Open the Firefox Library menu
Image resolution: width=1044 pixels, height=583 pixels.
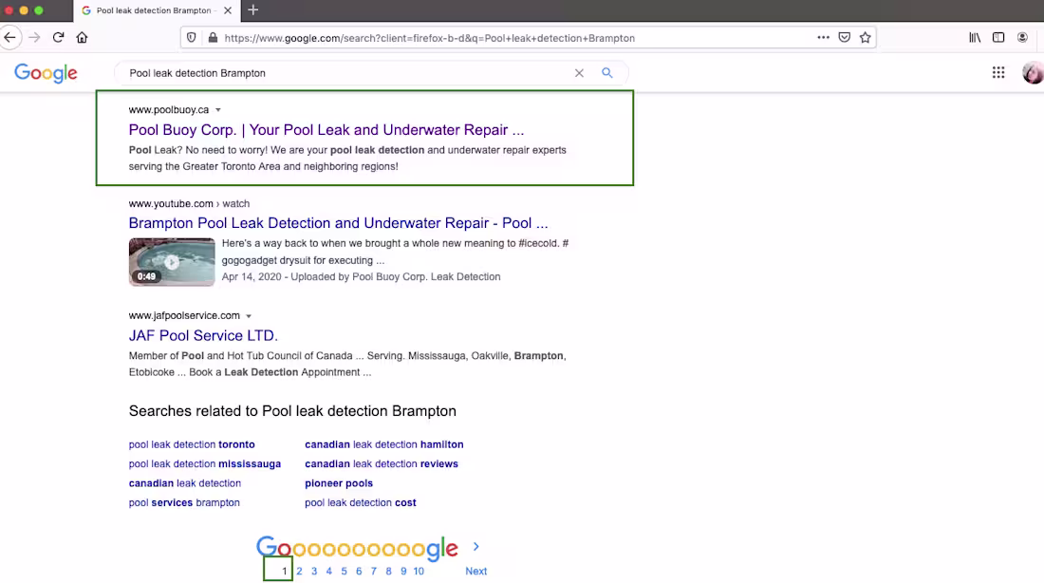(974, 37)
